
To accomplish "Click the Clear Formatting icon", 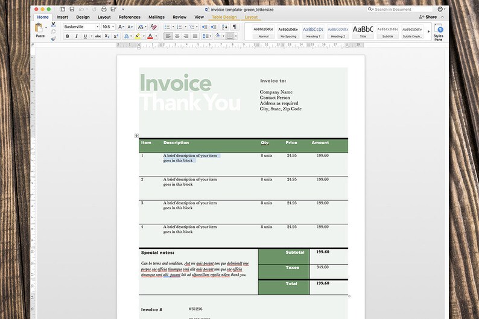I will [153, 27].
